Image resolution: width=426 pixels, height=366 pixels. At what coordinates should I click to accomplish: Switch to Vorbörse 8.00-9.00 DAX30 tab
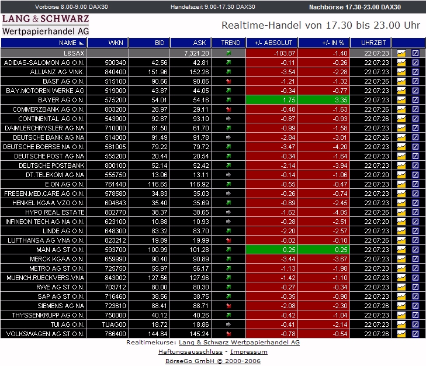pyautogui.click(x=71, y=7)
